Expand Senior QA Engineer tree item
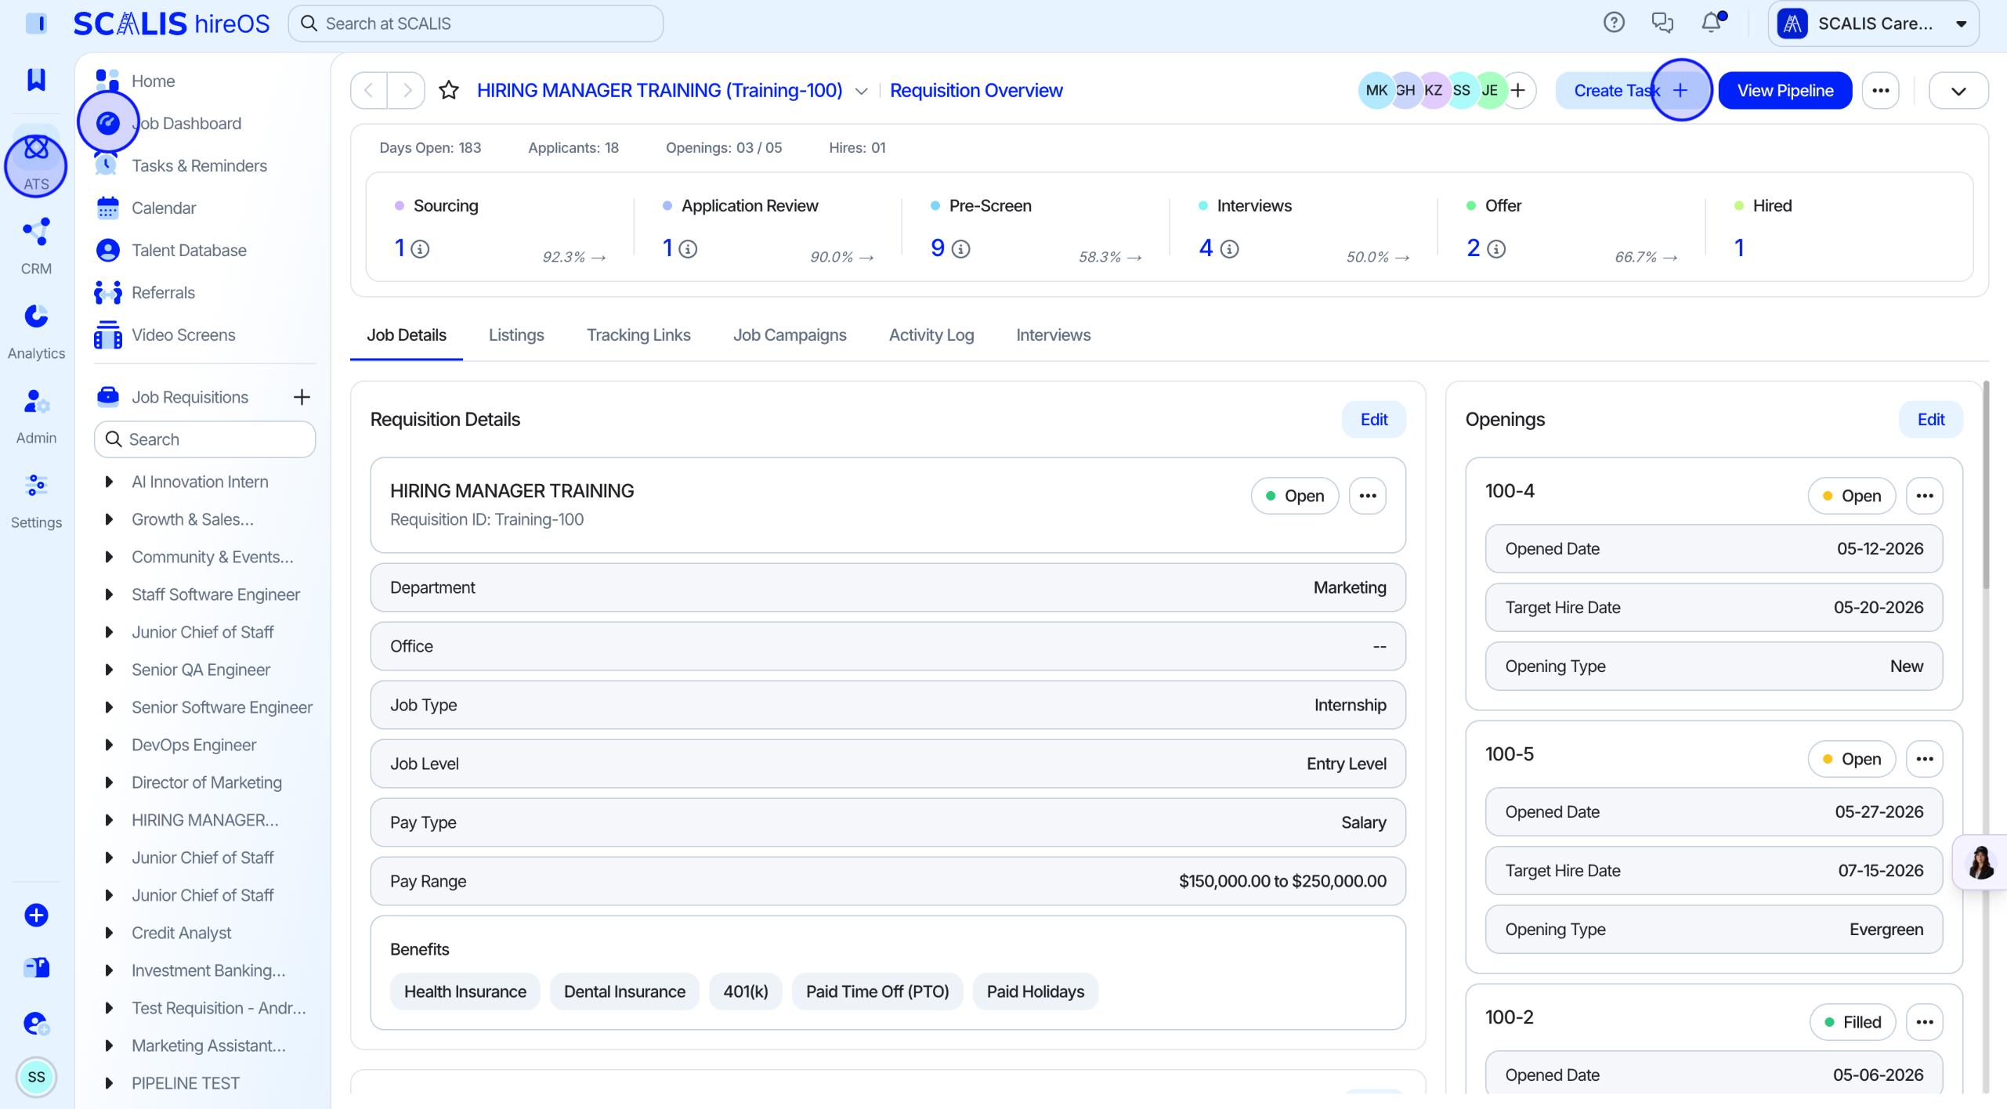Image resolution: width=2007 pixels, height=1109 pixels. 109,670
